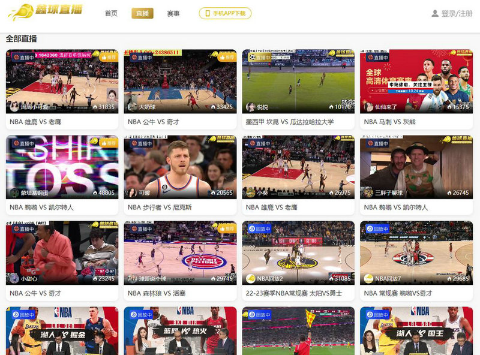The width and height of the screenshot is (480, 355).
Task: Open the 赛事 navigation tab
Action: click(x=173, y=13)
